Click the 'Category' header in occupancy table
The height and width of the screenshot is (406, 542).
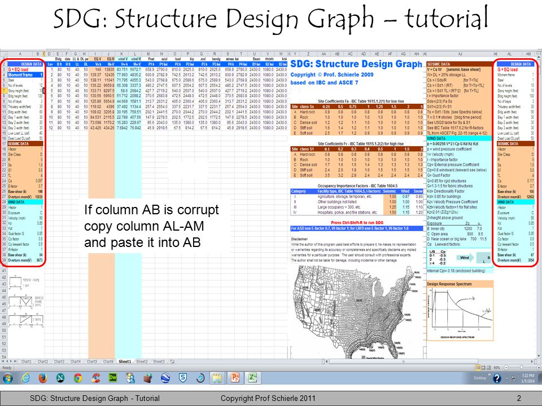298,191
